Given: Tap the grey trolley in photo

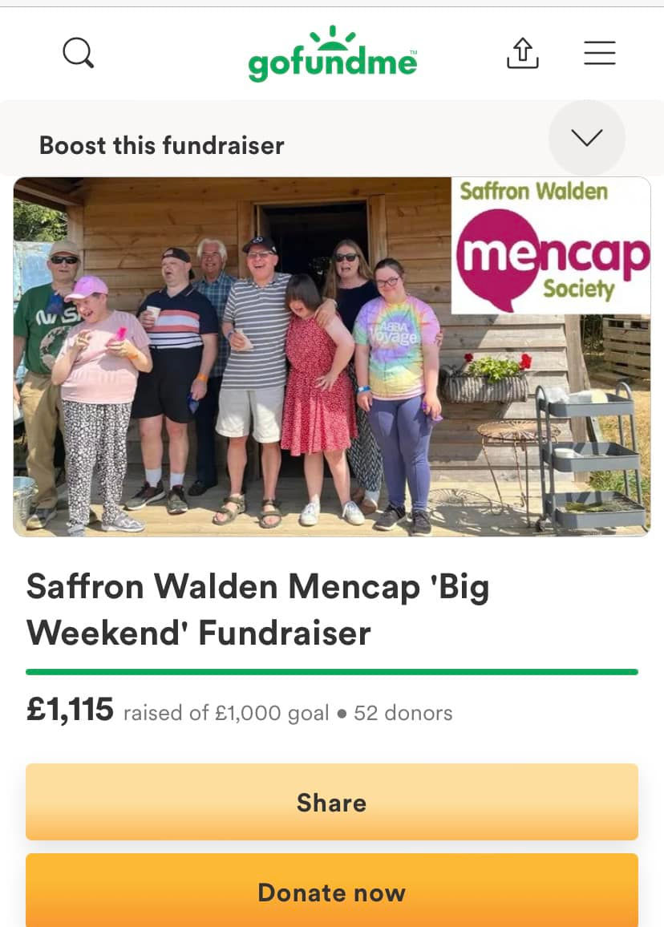Looking at the screenshot, I should (590, 455).
